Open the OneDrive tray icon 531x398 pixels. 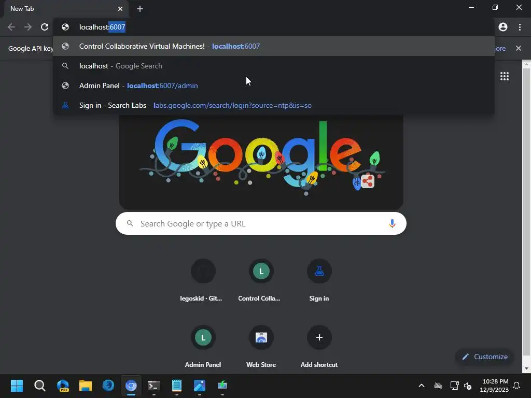click(438, 386)
